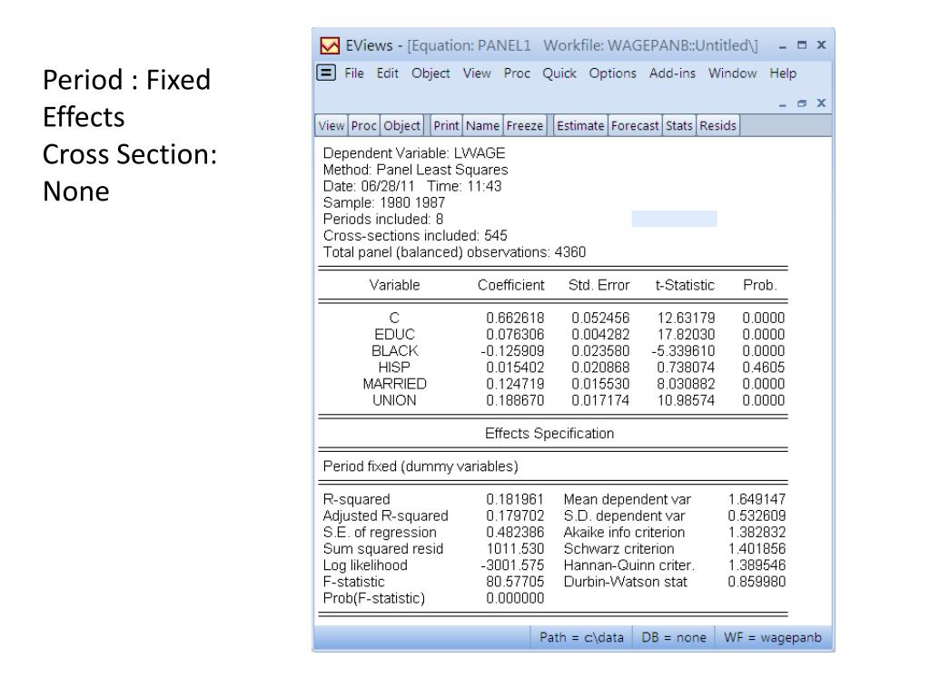The width and height of the screenshot is (930, 697).
Task: Click the EViews window title text
Action: click(551, 45)
